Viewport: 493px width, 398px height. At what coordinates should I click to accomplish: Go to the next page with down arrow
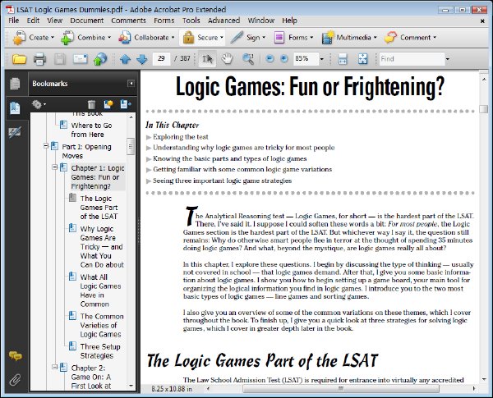(142, 59)
